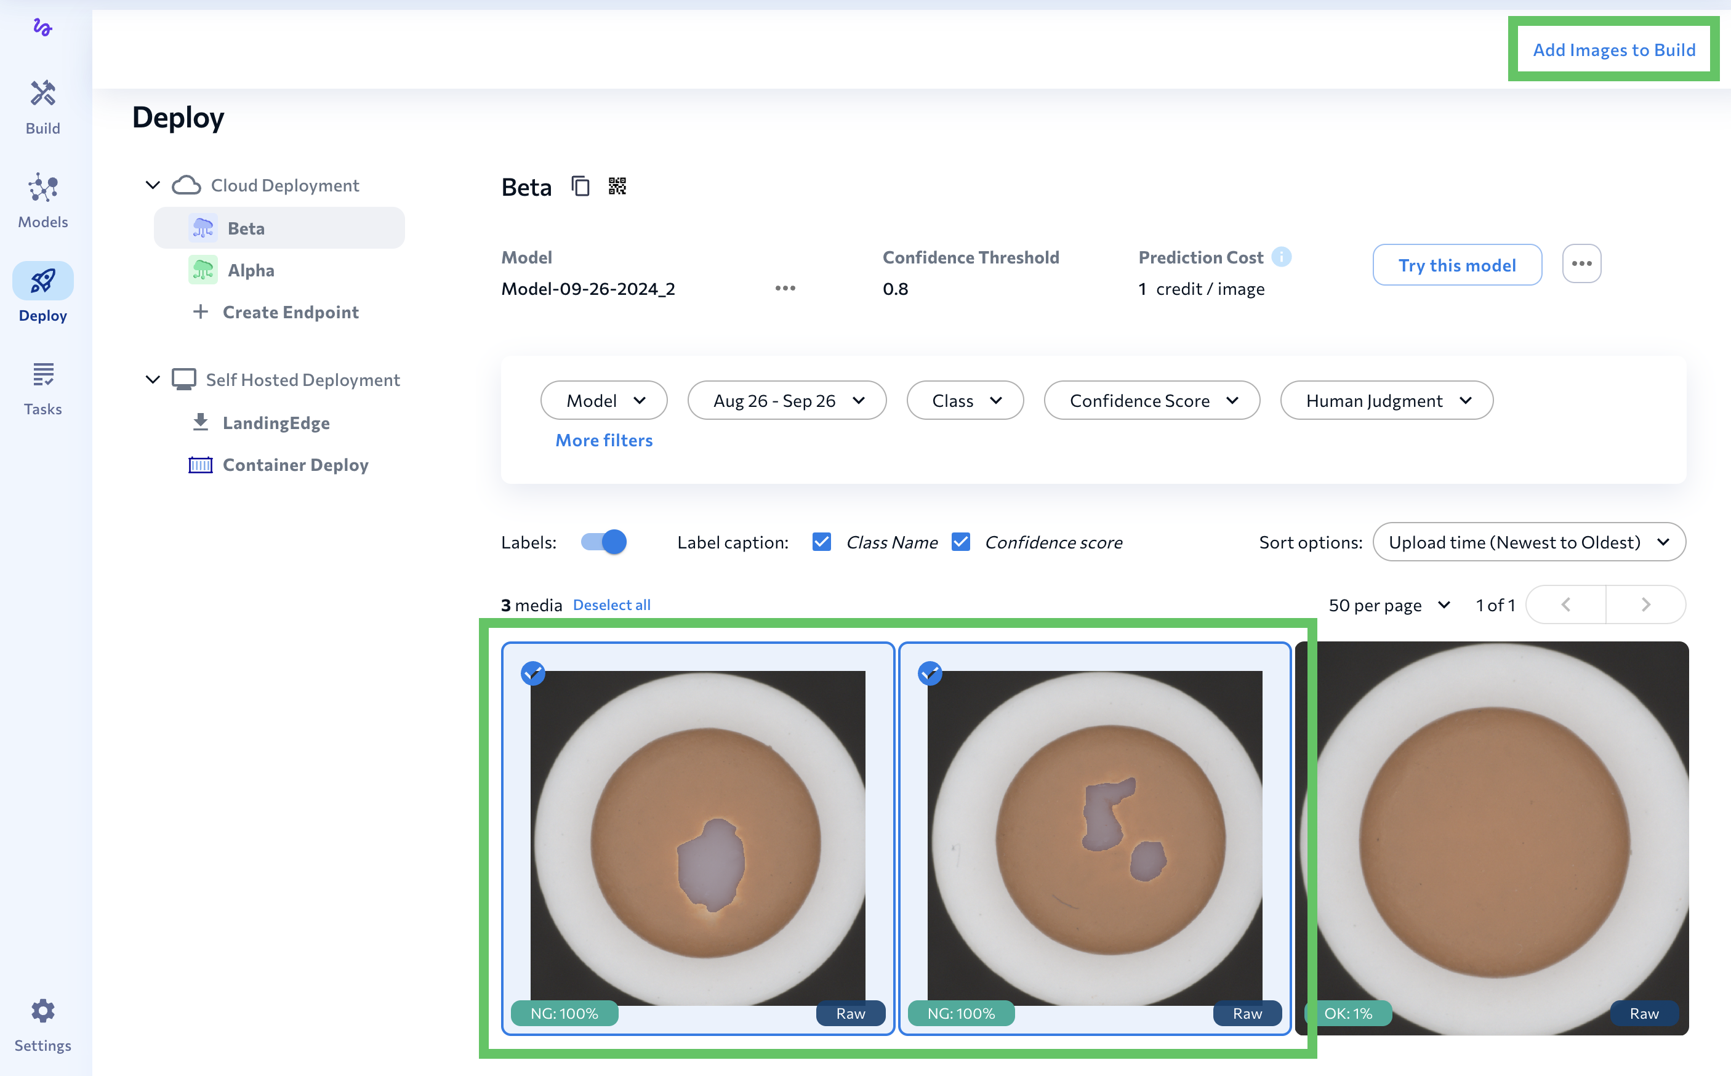Uncheck the Class Name caption checkbox
The width and height of the screenshot is (1731, 1076).
click(822, 542)
